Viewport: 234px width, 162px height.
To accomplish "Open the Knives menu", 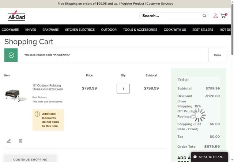I will pyautogui.click(x=31, y=30).
